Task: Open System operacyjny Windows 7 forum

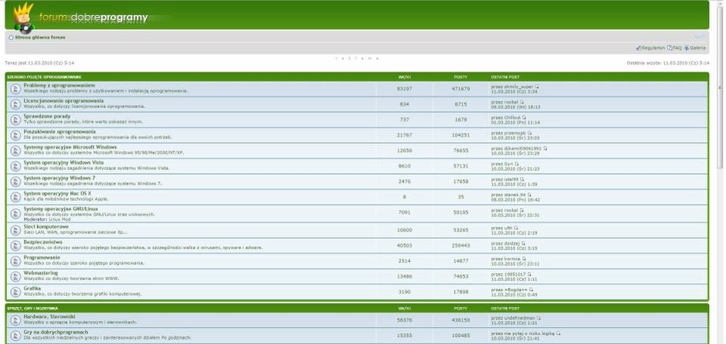Action: tap(60, 178)
